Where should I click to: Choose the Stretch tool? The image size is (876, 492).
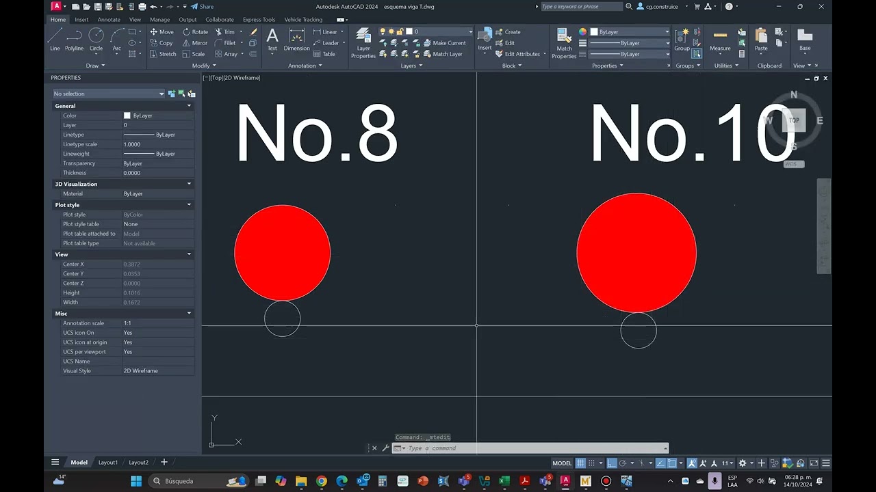tap(163, 54)
